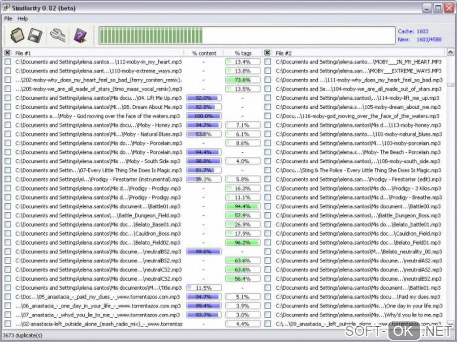Click the 11.5% content value
The image size is (457, 342).
click(x=204, y=287)
